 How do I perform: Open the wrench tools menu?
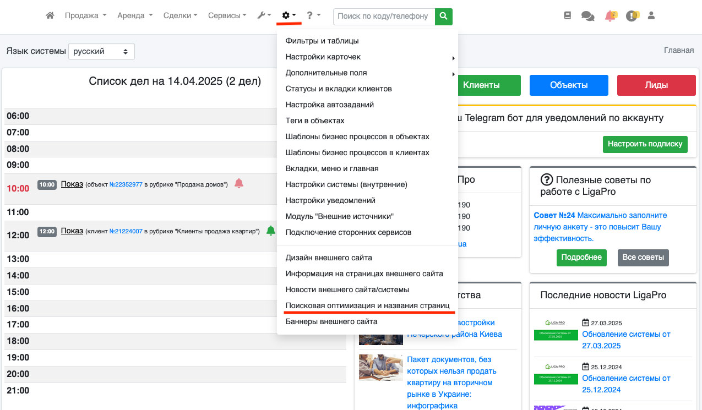tap(264, 16)
